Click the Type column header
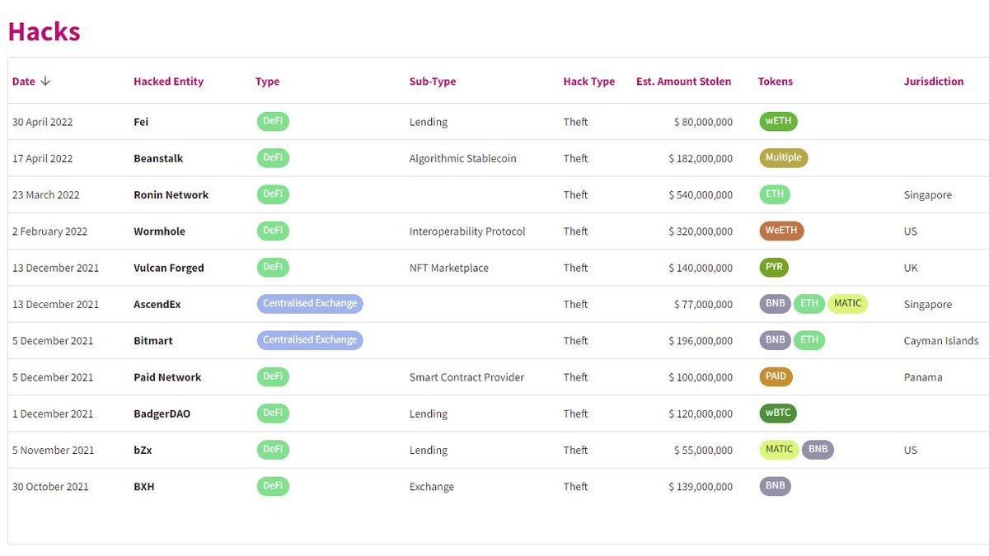Screen dimensions: 989x556 pyautogui.click(x=267, y=82)
